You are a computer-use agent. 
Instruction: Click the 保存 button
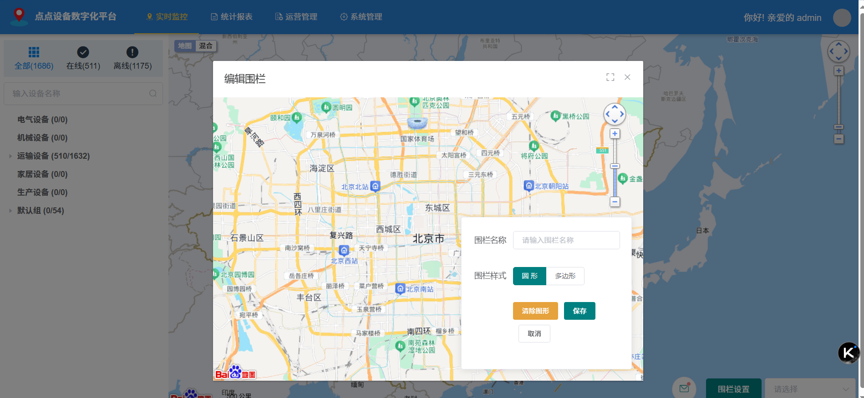pyautogui.click(x=579, y=311)
